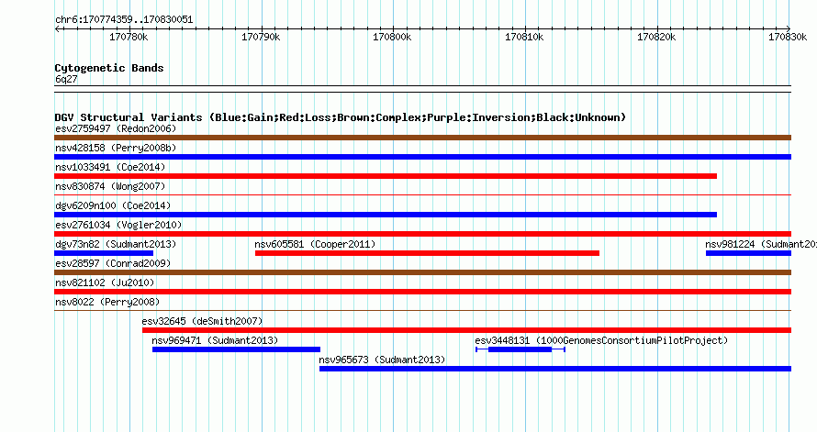Click the 6q27 cytogenetic band line
817x432 pixels.
tap(422, 89)
